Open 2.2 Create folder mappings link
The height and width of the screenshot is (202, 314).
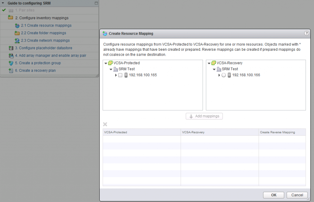[x=44, y=33]
